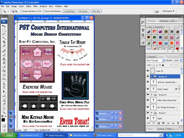This screenshot has height=138, width=184.
Task: Collapse Group 9 with its triangle
Action: point(151,113)
